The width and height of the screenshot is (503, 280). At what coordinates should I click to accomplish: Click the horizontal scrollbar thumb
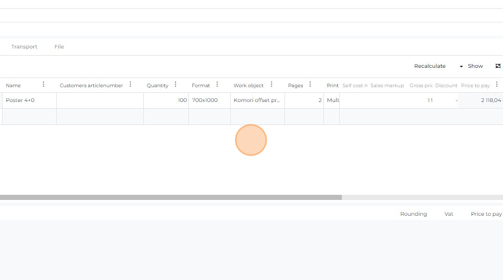[x=171, y=197]
